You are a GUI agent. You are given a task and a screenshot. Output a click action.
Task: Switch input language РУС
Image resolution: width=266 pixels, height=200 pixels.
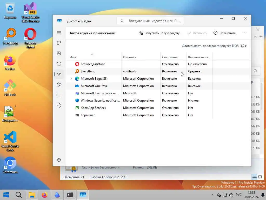pos(238,195)
